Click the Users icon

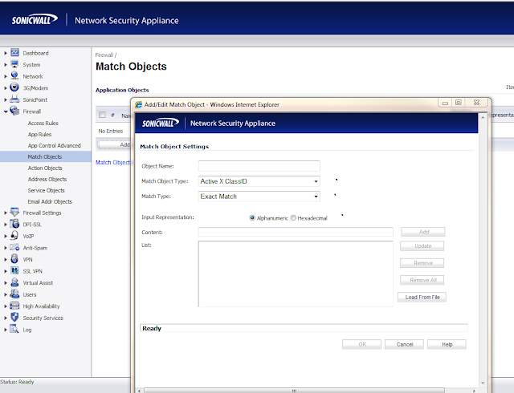click(14, 294)
